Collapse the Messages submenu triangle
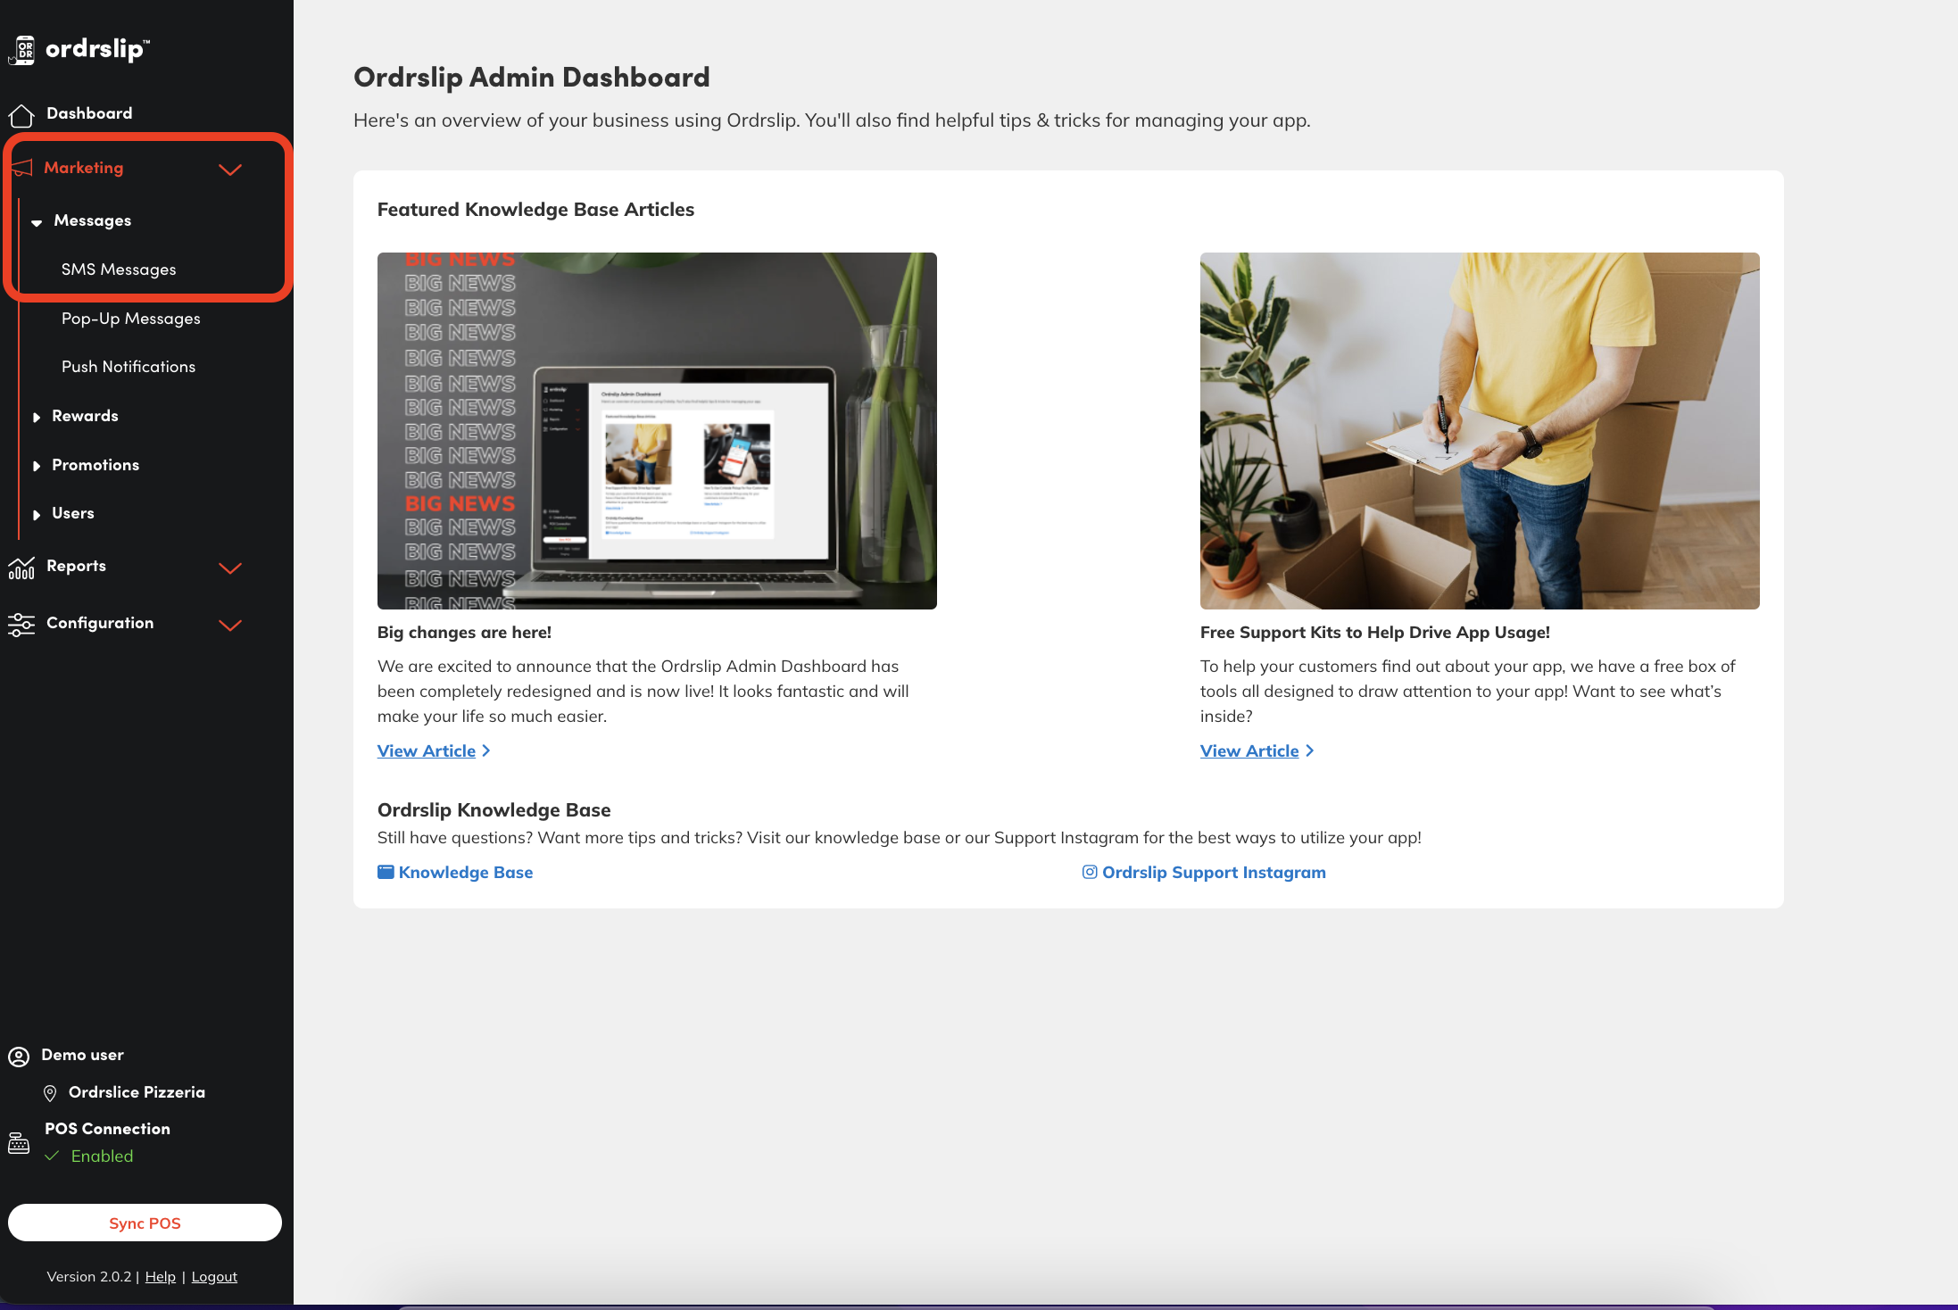The width and height of the screenshot is (1958, 1310). tap(37, 222)
